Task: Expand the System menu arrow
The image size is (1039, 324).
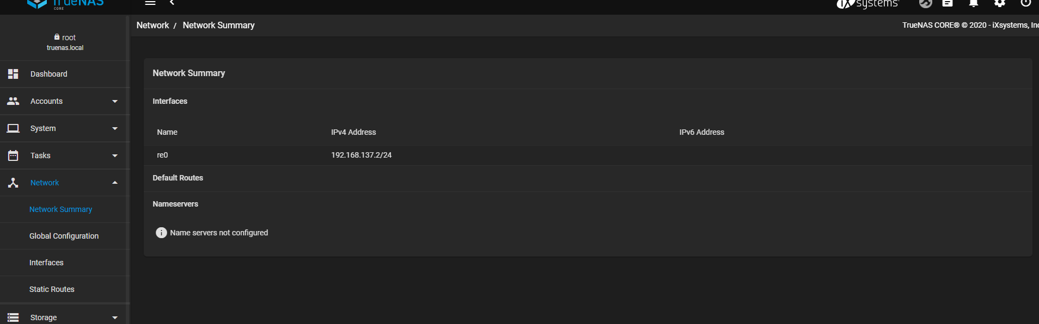Action: pyautogui.click(x=115, y=128)
